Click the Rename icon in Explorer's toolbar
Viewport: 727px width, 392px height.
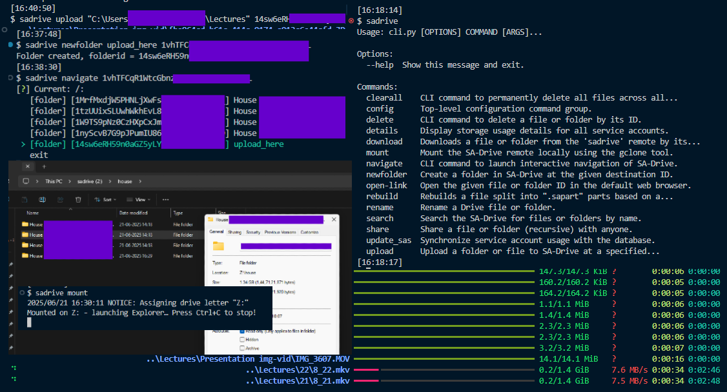[42, 199]
